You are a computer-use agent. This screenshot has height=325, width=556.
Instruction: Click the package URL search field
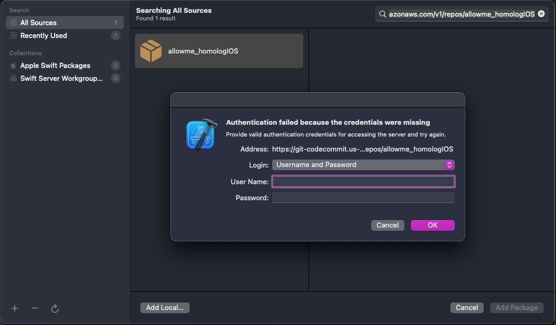[x=461, y=14]
